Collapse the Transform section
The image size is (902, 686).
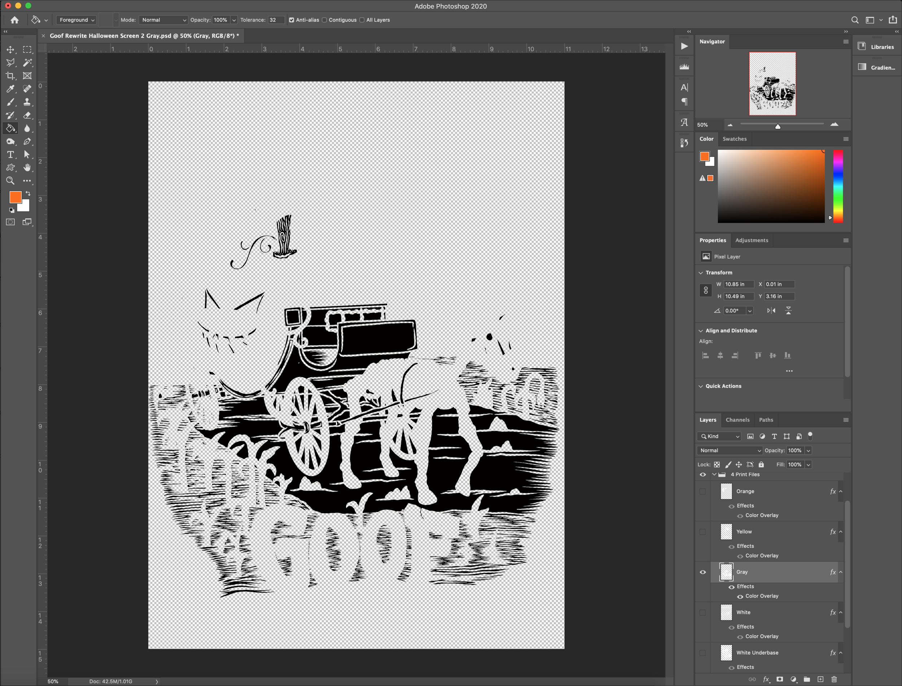tap(701, 273)
